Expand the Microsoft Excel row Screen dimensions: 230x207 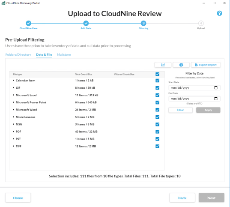tap(13, 95)
